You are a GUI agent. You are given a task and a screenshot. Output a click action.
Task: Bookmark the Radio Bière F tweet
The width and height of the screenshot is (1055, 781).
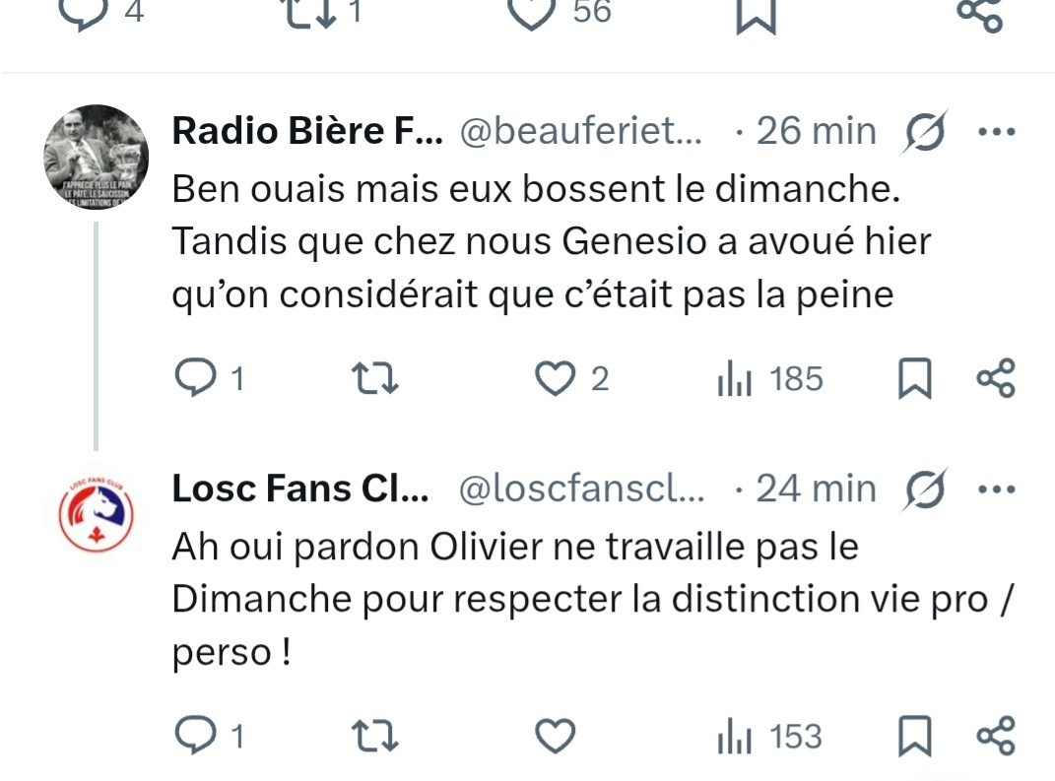pyautogui.click(x=914, y=380)
